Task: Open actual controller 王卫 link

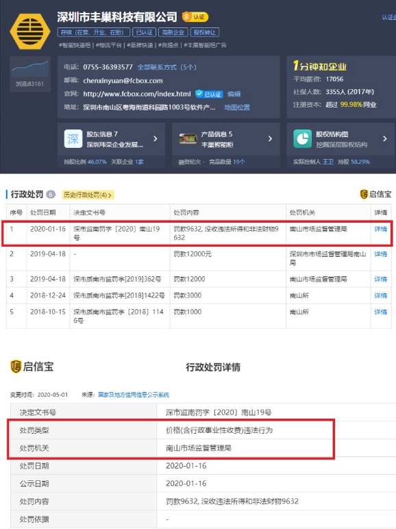Action: (328, 162)
